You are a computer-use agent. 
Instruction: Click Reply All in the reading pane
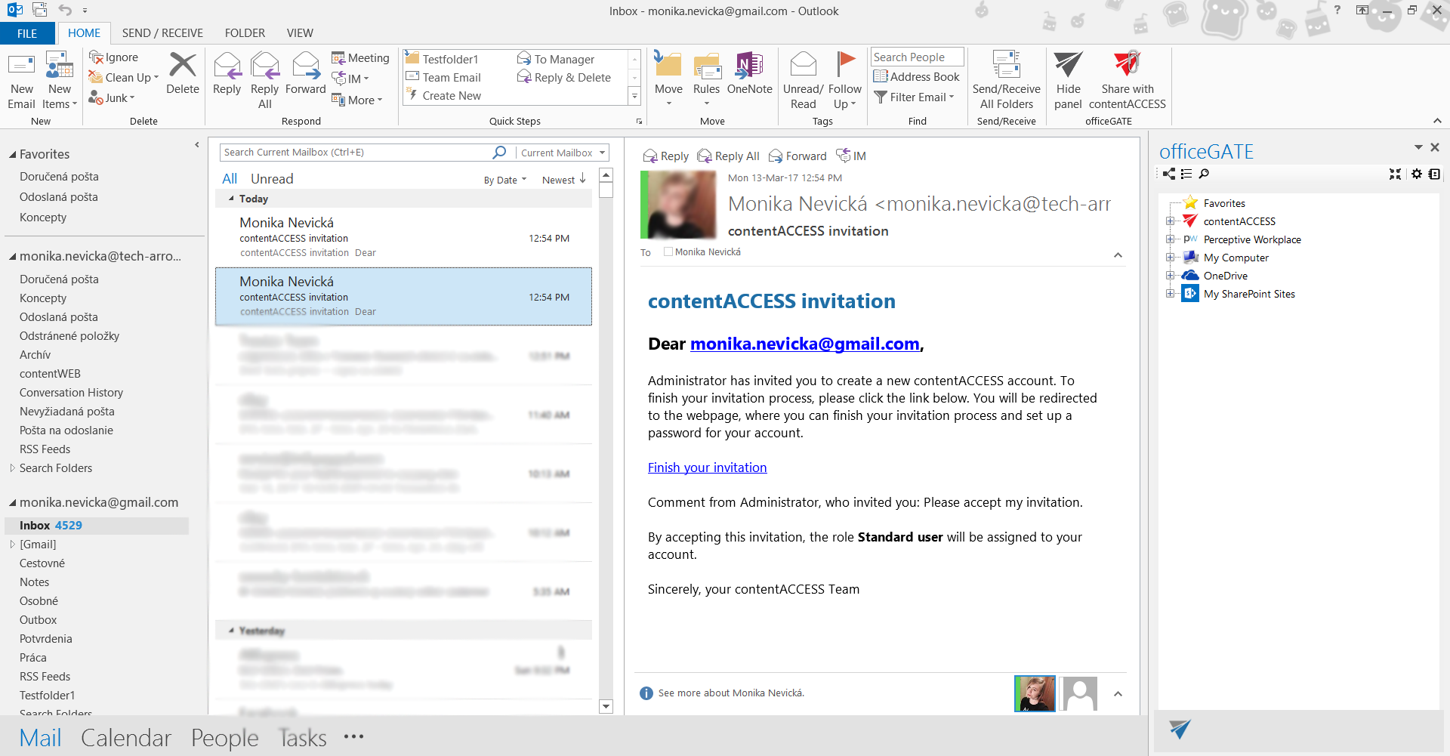click(x=728, y=156)
